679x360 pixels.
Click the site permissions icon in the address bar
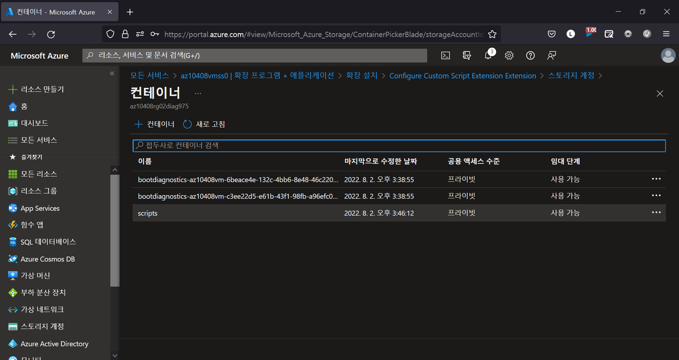point(140,34)
